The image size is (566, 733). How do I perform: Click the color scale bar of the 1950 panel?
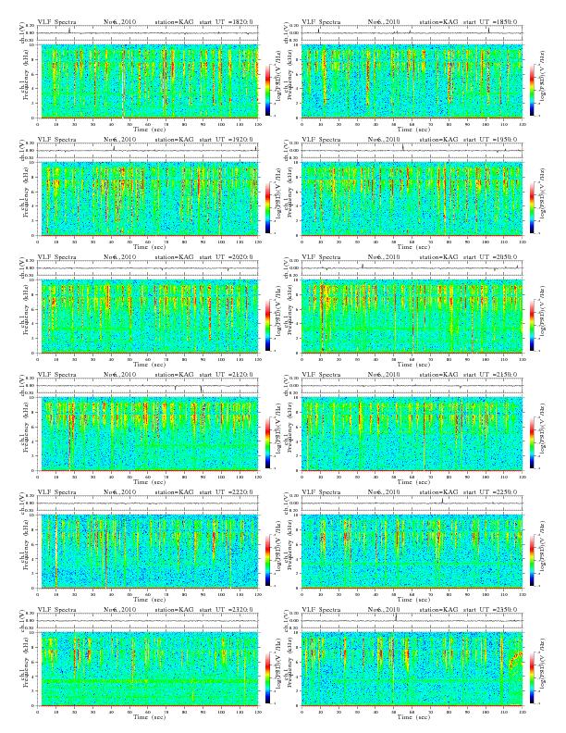click(533, 207)
